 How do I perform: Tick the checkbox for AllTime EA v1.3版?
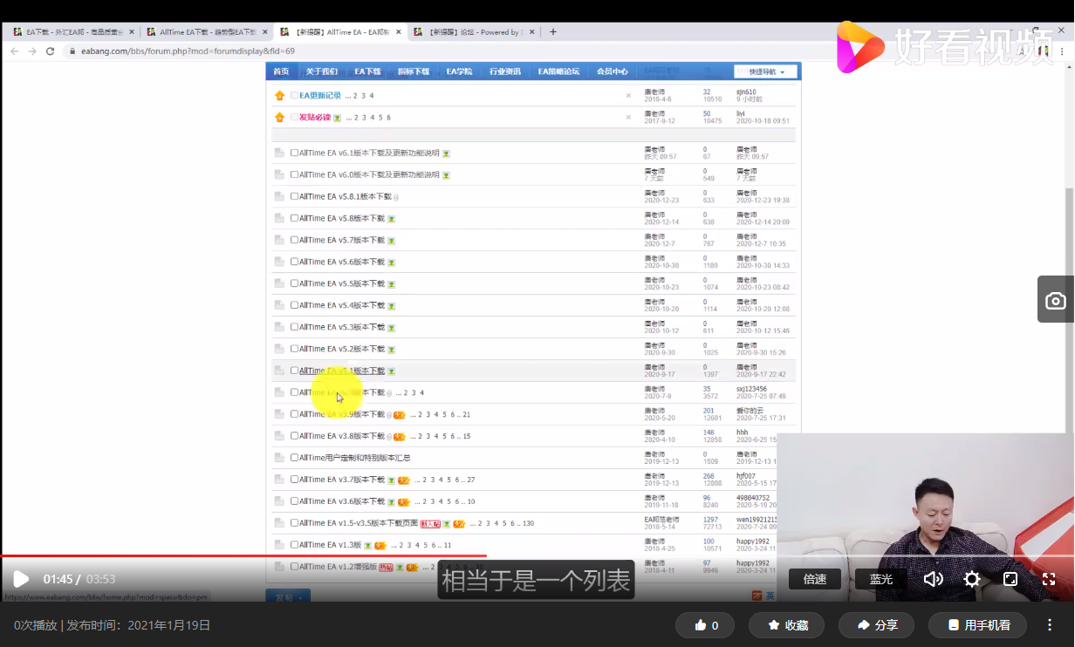click(x=294, y=545)
